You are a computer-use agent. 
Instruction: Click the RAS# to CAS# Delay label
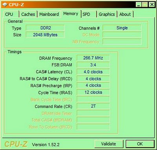[x=46, y=79]
